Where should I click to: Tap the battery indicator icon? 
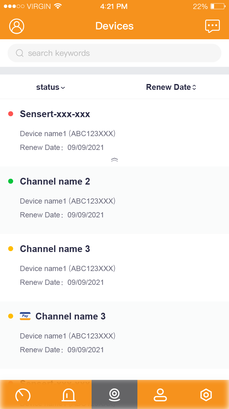pos(217,6)
